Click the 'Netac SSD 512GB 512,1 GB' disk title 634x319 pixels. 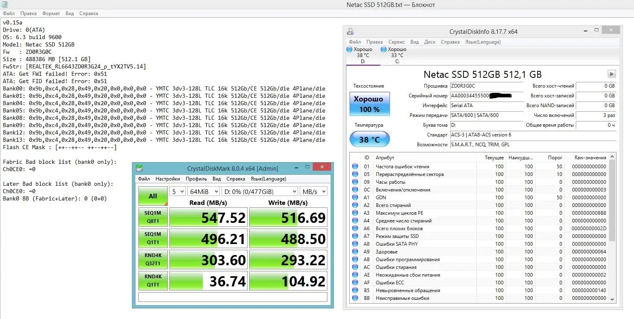point(483,75)
